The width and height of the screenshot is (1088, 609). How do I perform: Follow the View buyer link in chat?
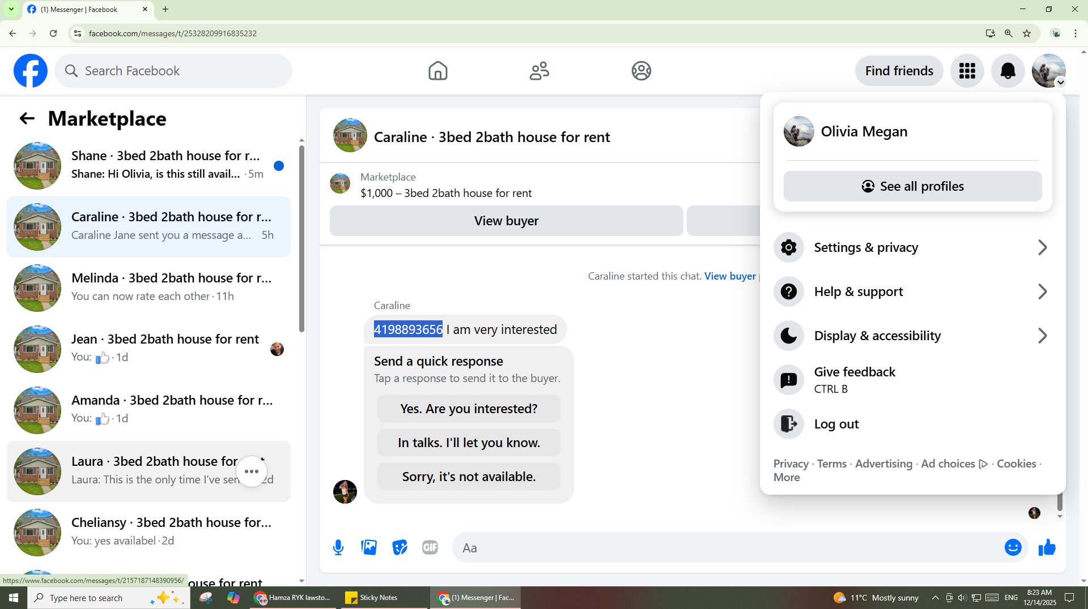tap(730, 276)
